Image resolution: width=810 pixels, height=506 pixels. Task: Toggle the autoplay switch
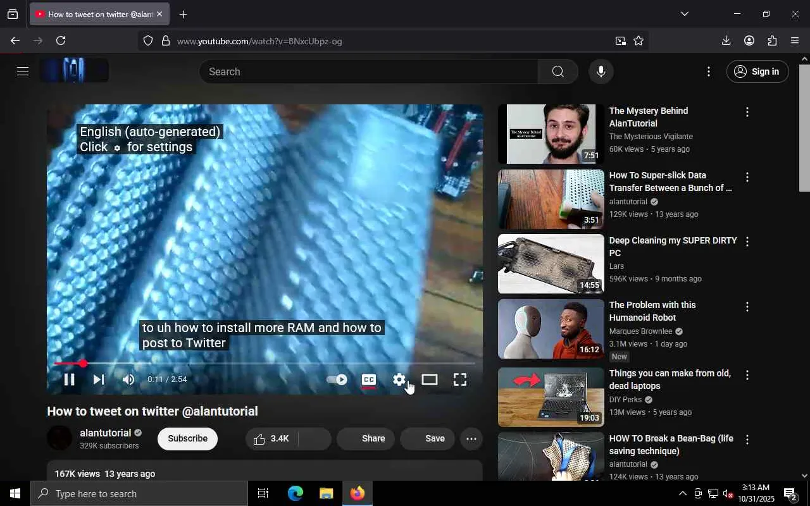coord(337,379)
